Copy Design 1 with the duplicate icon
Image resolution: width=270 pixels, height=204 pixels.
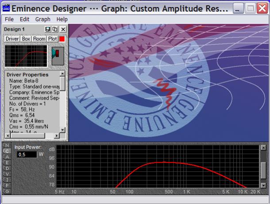pos(55,29)
